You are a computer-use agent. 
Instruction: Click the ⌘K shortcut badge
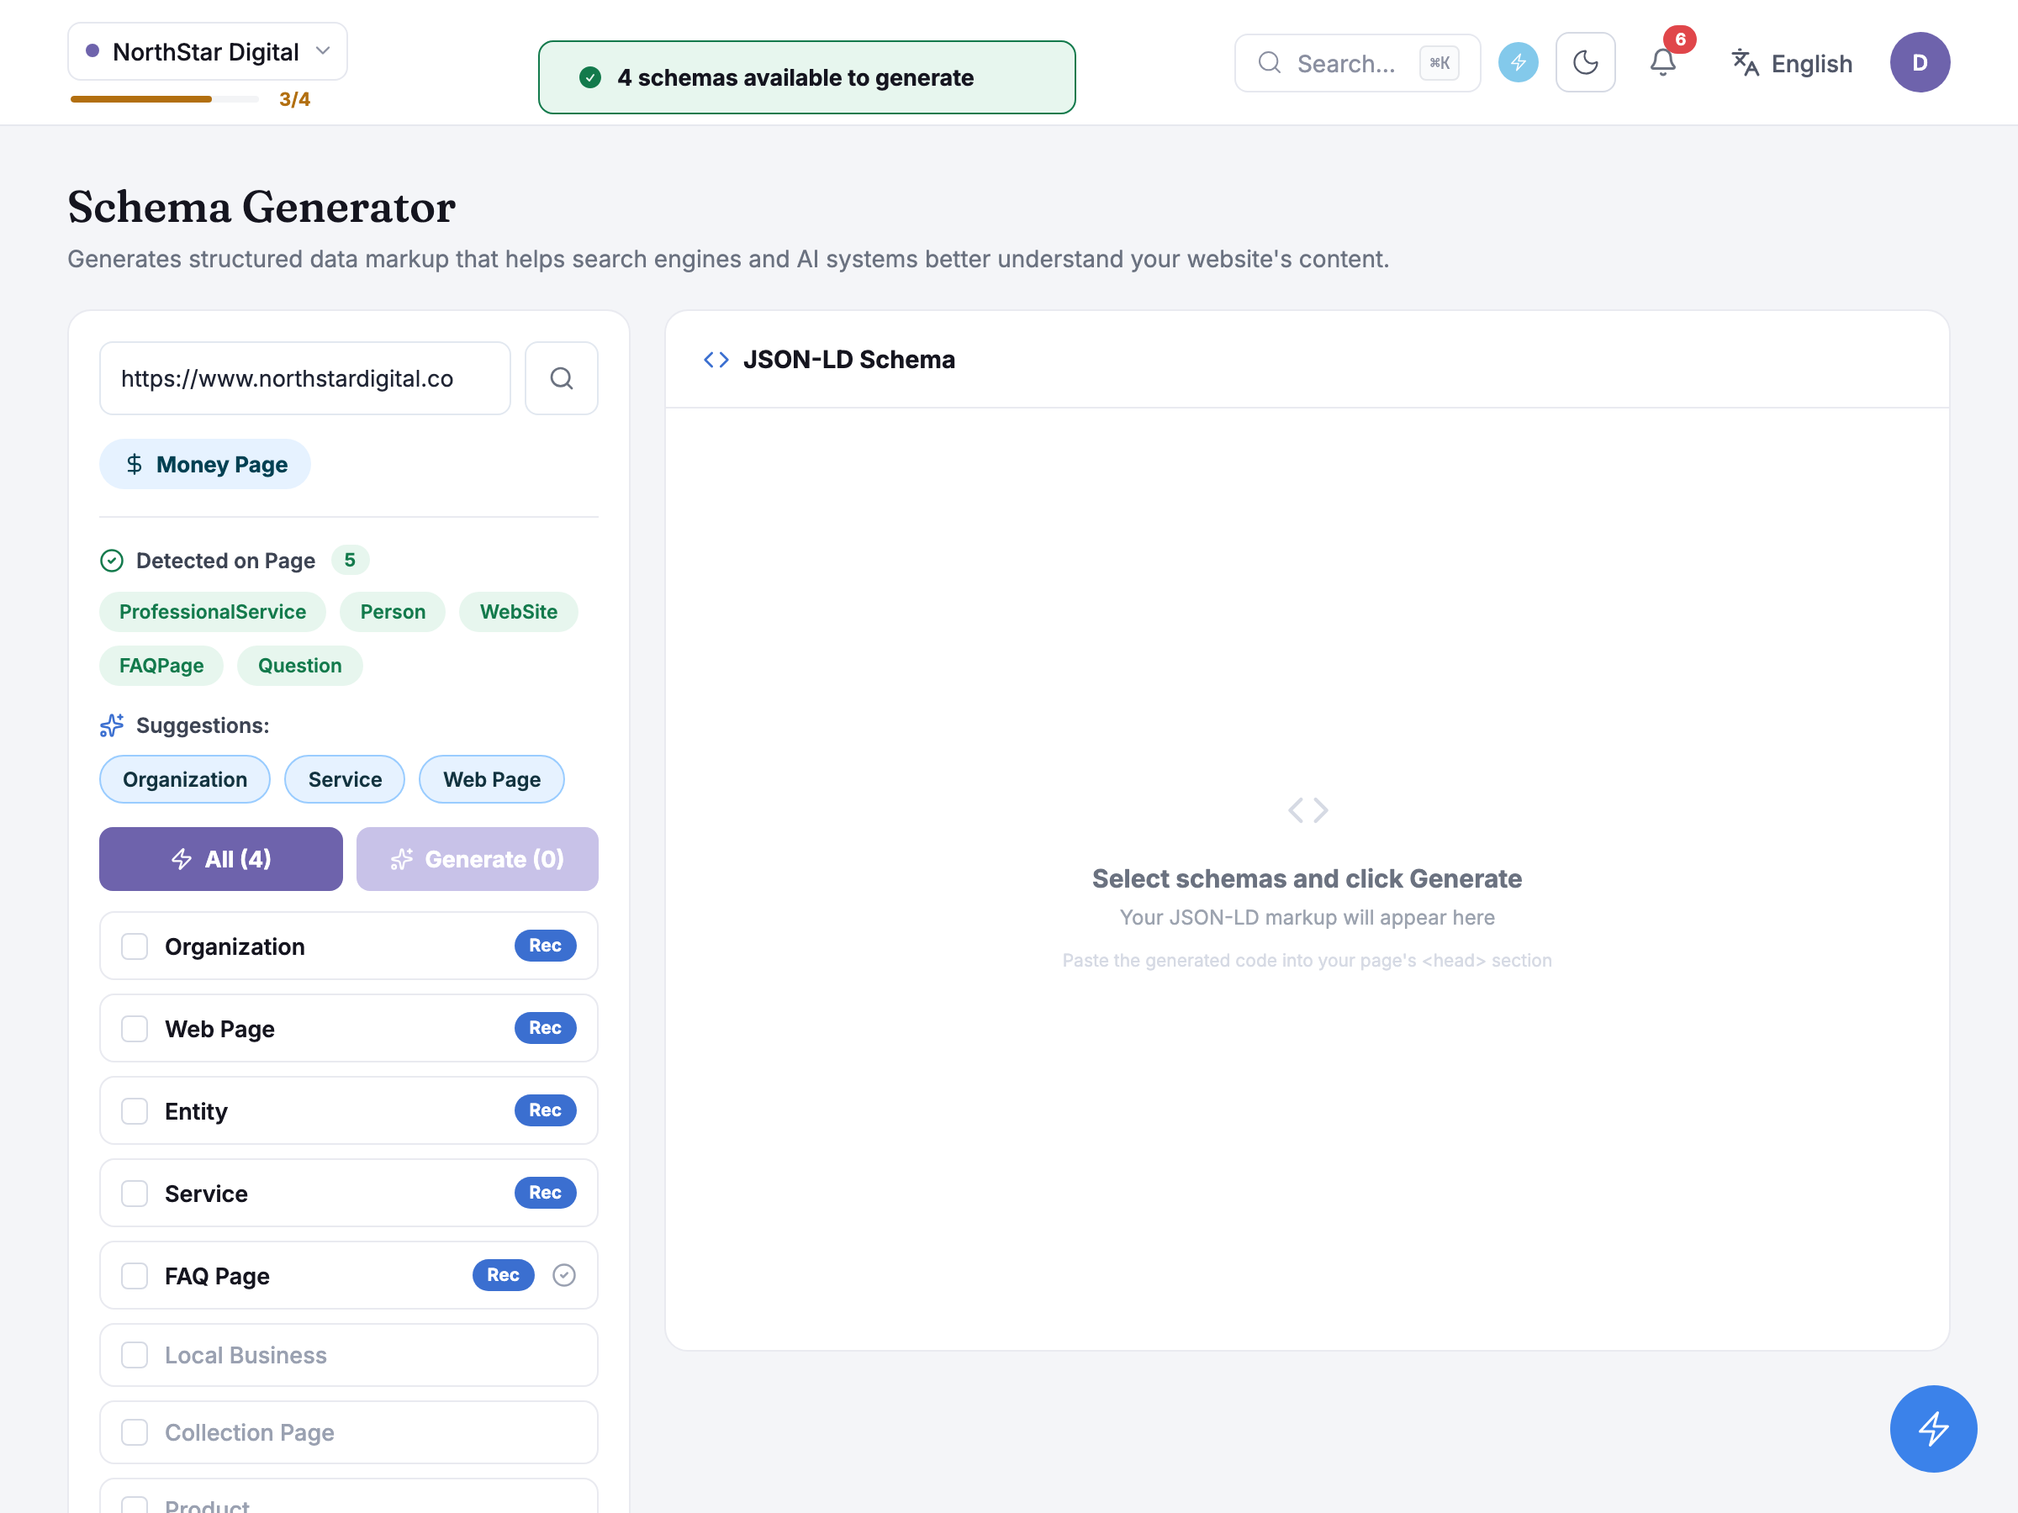[1440, 63]
